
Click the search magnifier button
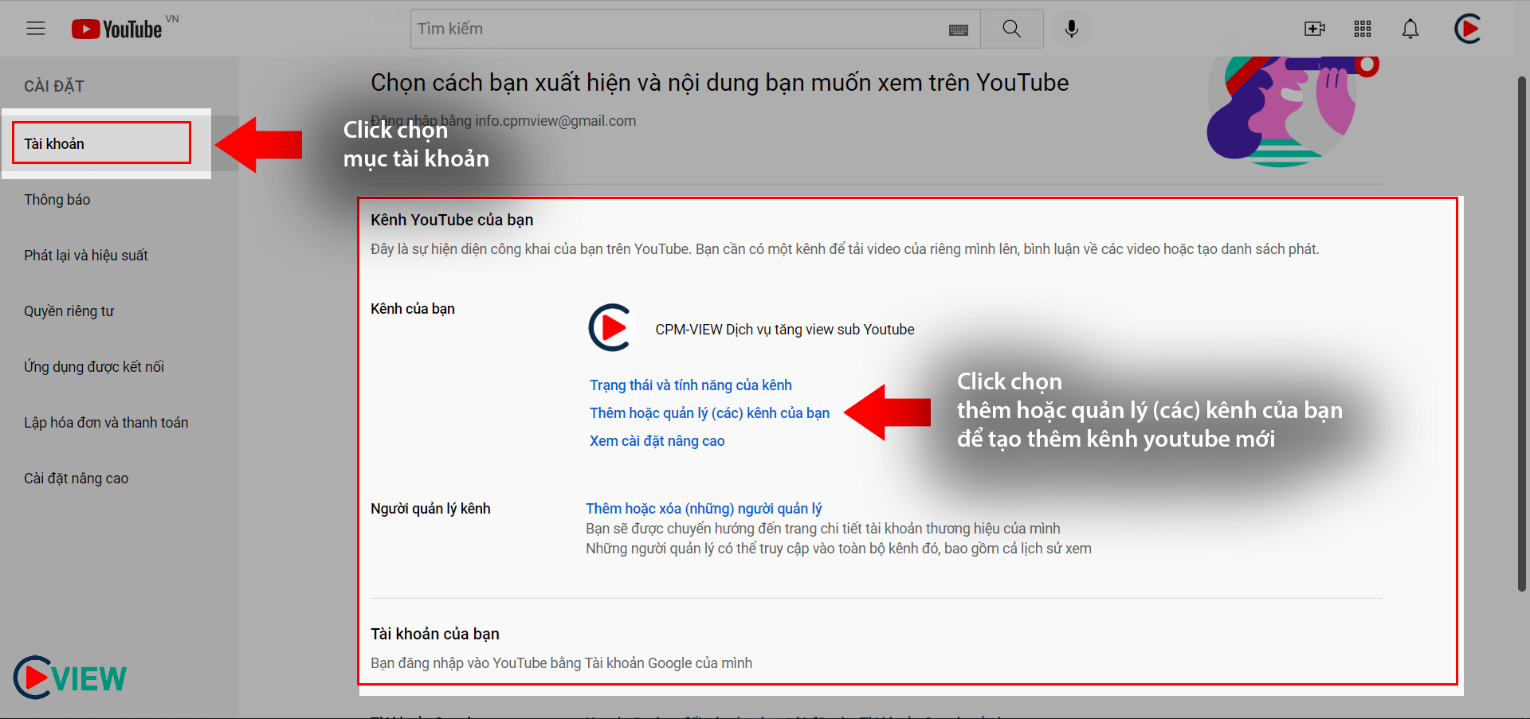pyautogui.click(x=1012, y=29)
